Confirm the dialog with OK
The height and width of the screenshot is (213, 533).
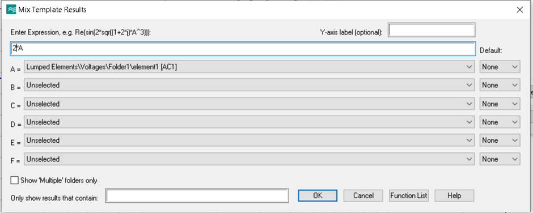point(318,195)
